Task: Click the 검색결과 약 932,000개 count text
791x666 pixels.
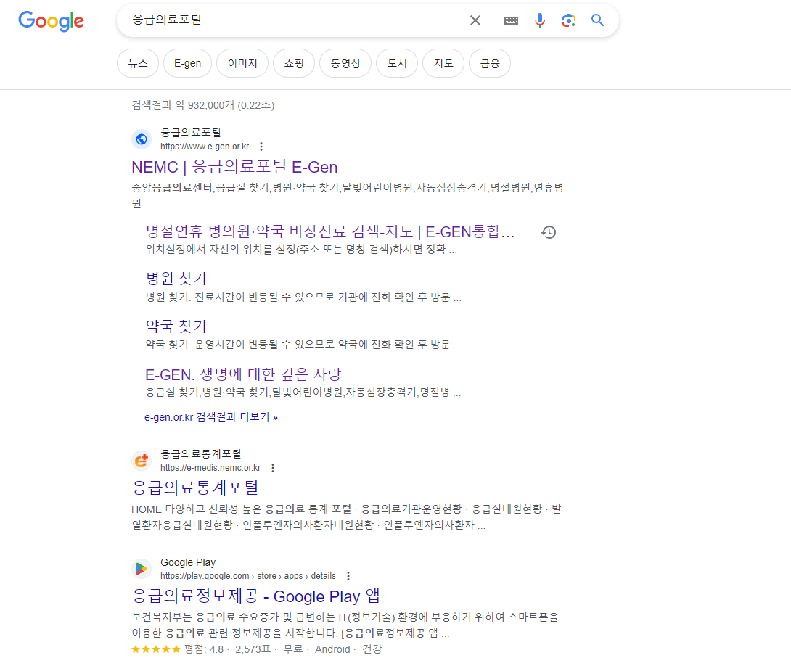Action: 202,105
